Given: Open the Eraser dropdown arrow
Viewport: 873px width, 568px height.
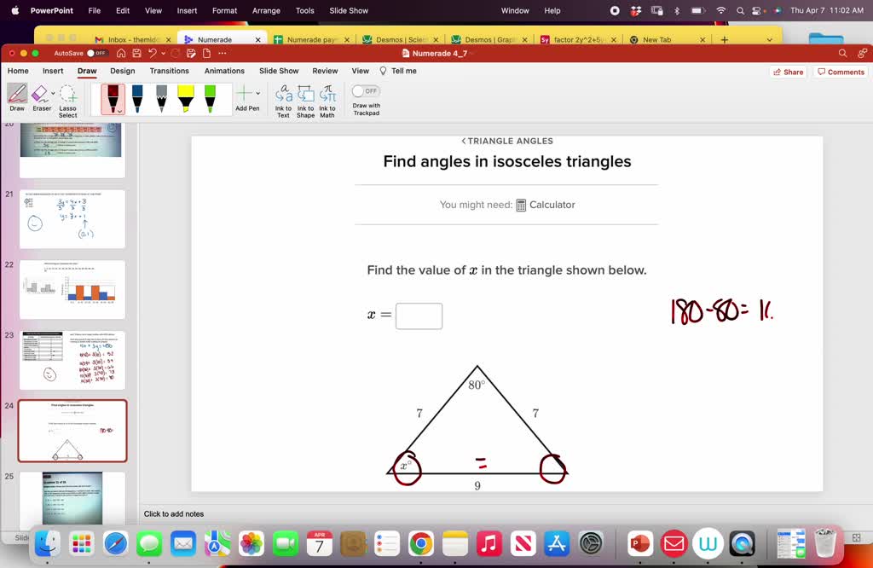Looking at the screenshot, I should (53, 92).
